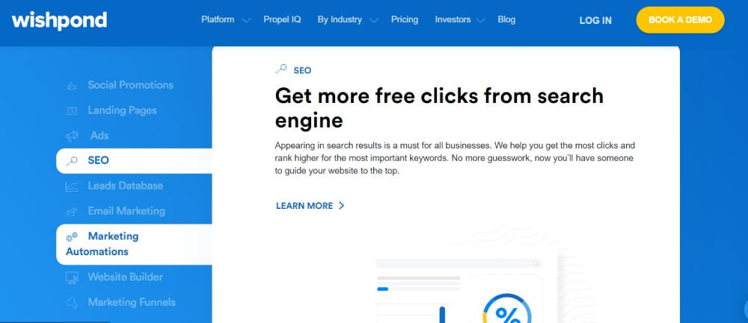
Task: Open the Pricing menu item
Action: [x=405, y=19]
